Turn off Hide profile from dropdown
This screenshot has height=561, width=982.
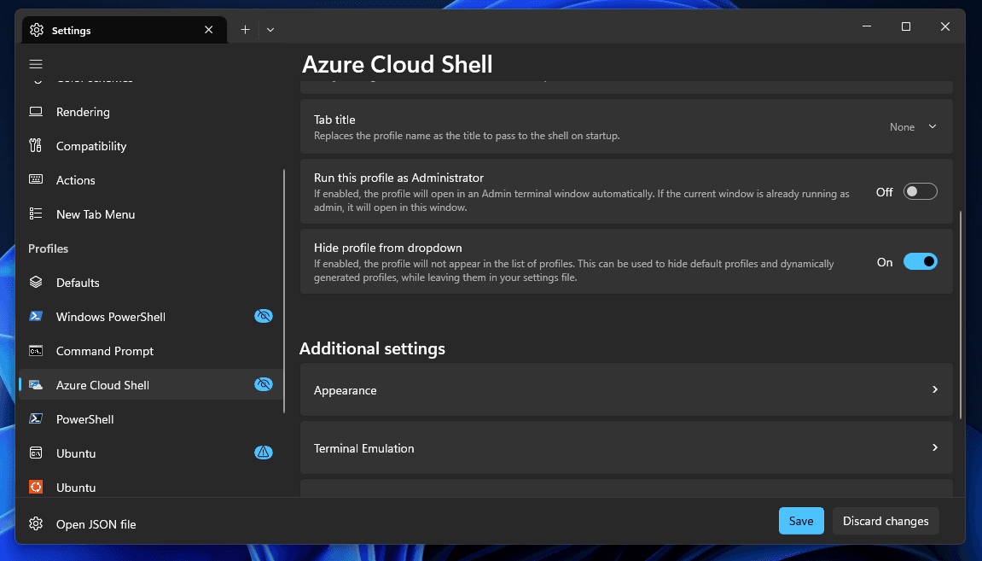pos(920,261)
